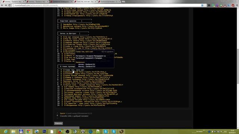239x134 pixels.
Task: Open the 'Снова в строю' quest link
Action: [x=72, y=46]
